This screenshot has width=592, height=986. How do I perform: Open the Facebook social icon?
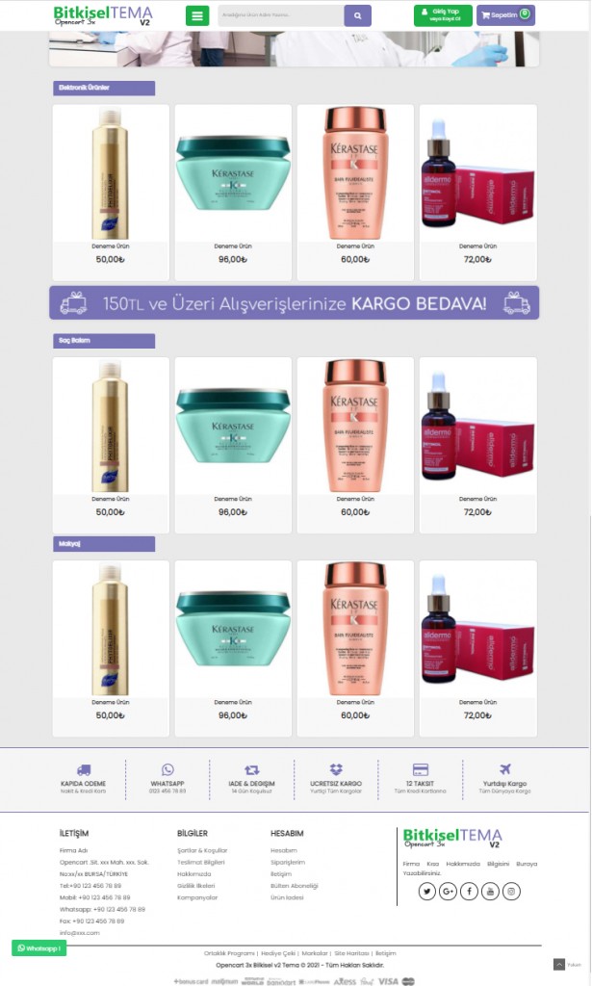click(470, 891)
